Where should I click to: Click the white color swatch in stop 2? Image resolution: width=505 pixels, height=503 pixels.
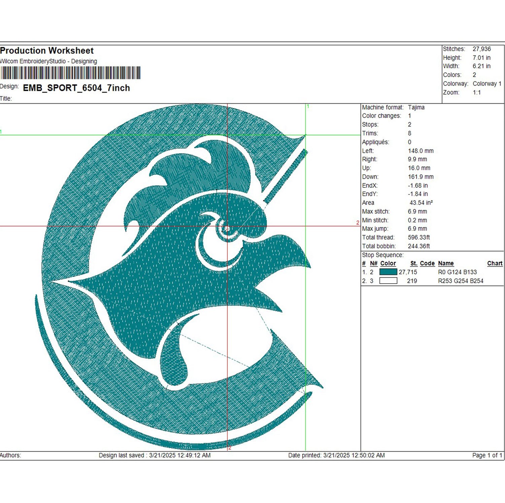click(388, 281)
